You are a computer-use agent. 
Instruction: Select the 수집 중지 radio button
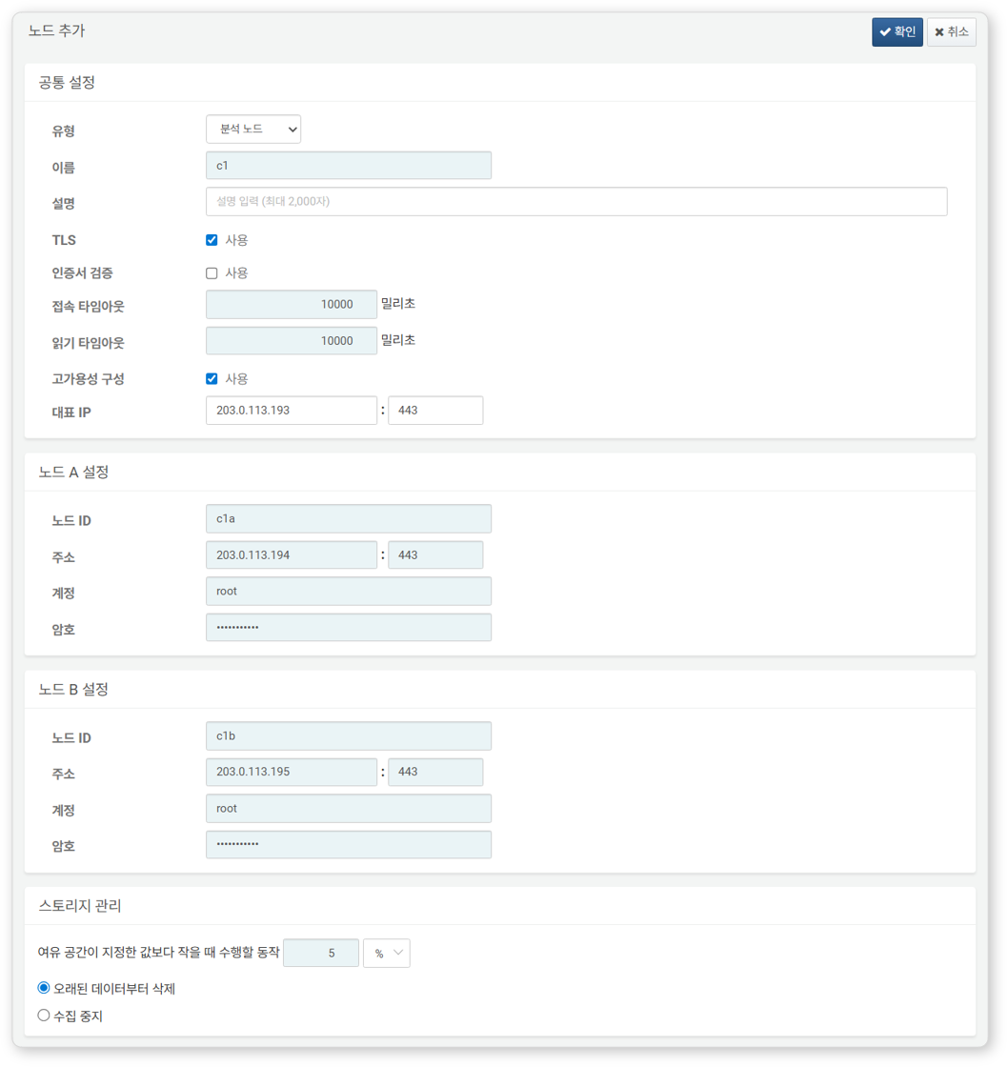click(42, 1016)
